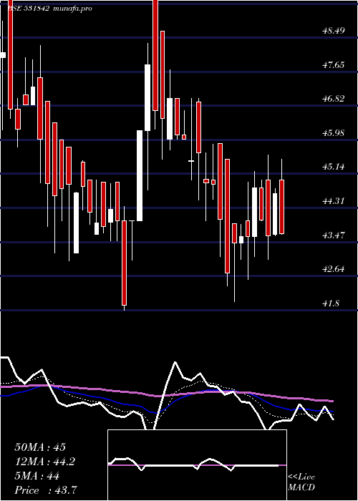
Task: Click the <<Live MACD label
Action: point(301,482)
